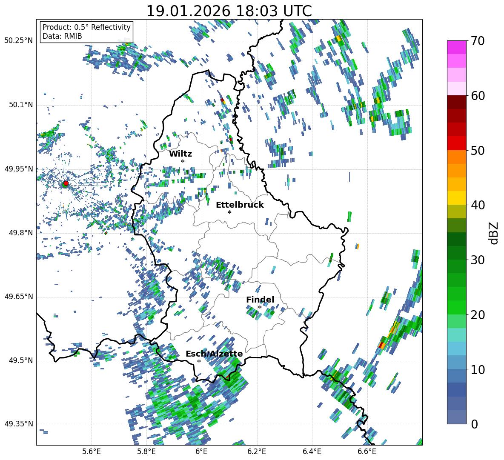Click the 0 tick on colorbar
Viewport: 504px width, 460px height.
click(x=474, y=424)
